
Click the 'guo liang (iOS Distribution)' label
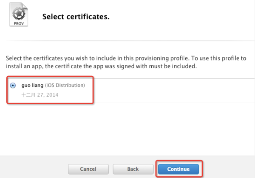click(53, 85)
